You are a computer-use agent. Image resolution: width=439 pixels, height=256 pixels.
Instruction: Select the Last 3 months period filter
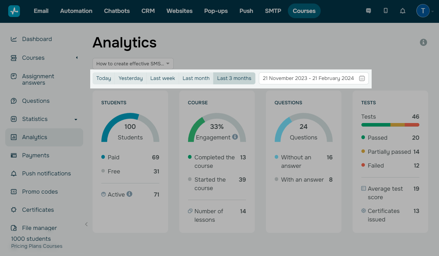click(x=234, y=78)
